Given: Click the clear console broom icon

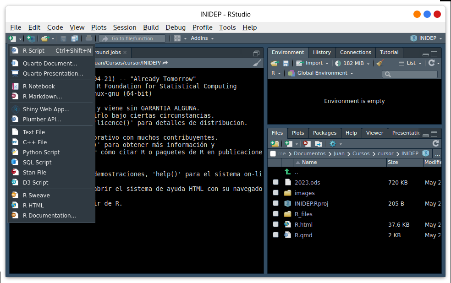Looking at the screenshot, I should click(x=257, y=63).
